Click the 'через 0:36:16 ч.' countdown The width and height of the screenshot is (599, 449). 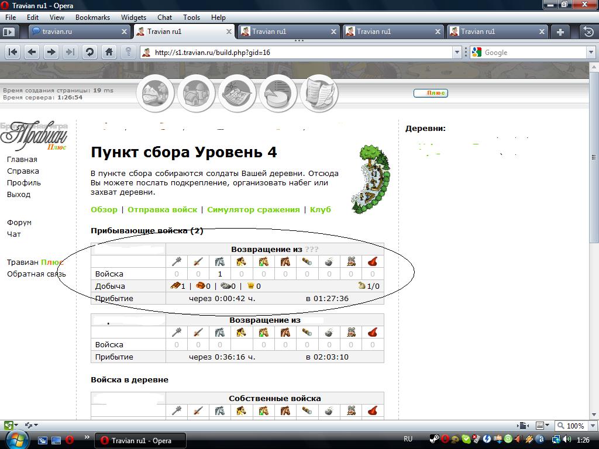point(222,357)
